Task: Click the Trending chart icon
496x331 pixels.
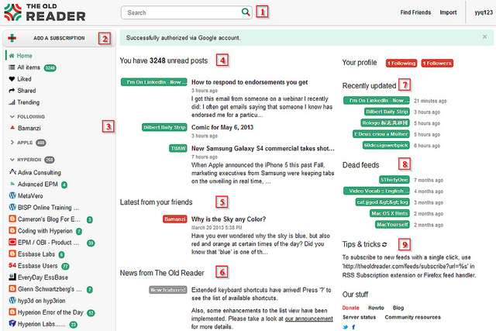Action: click(x=12, y=102)
